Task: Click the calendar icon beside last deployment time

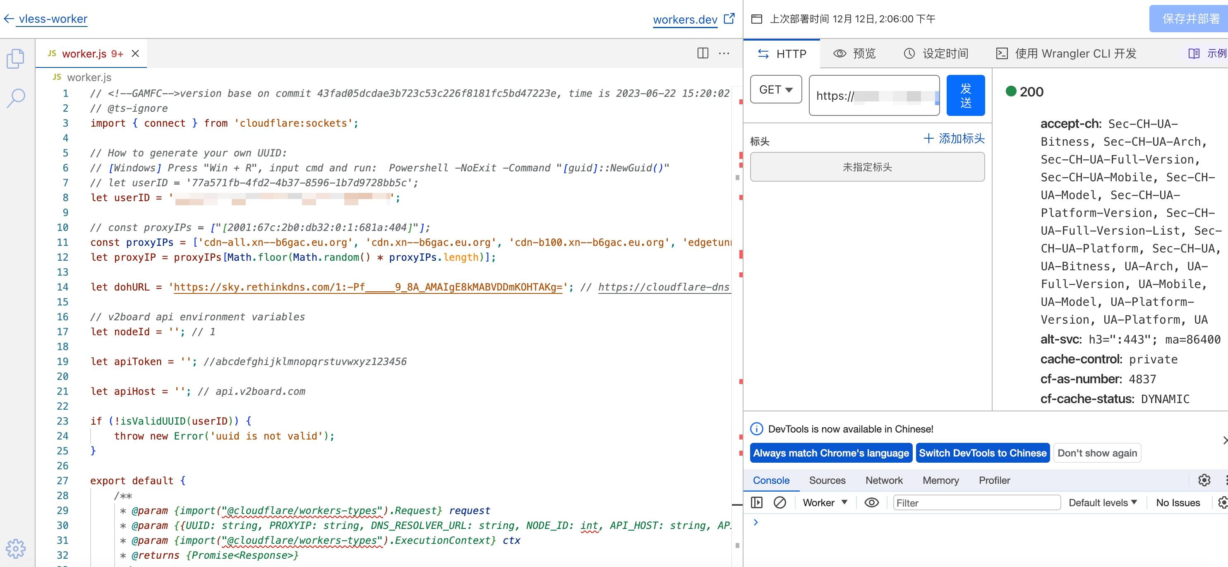Action: tap(756, 19)
